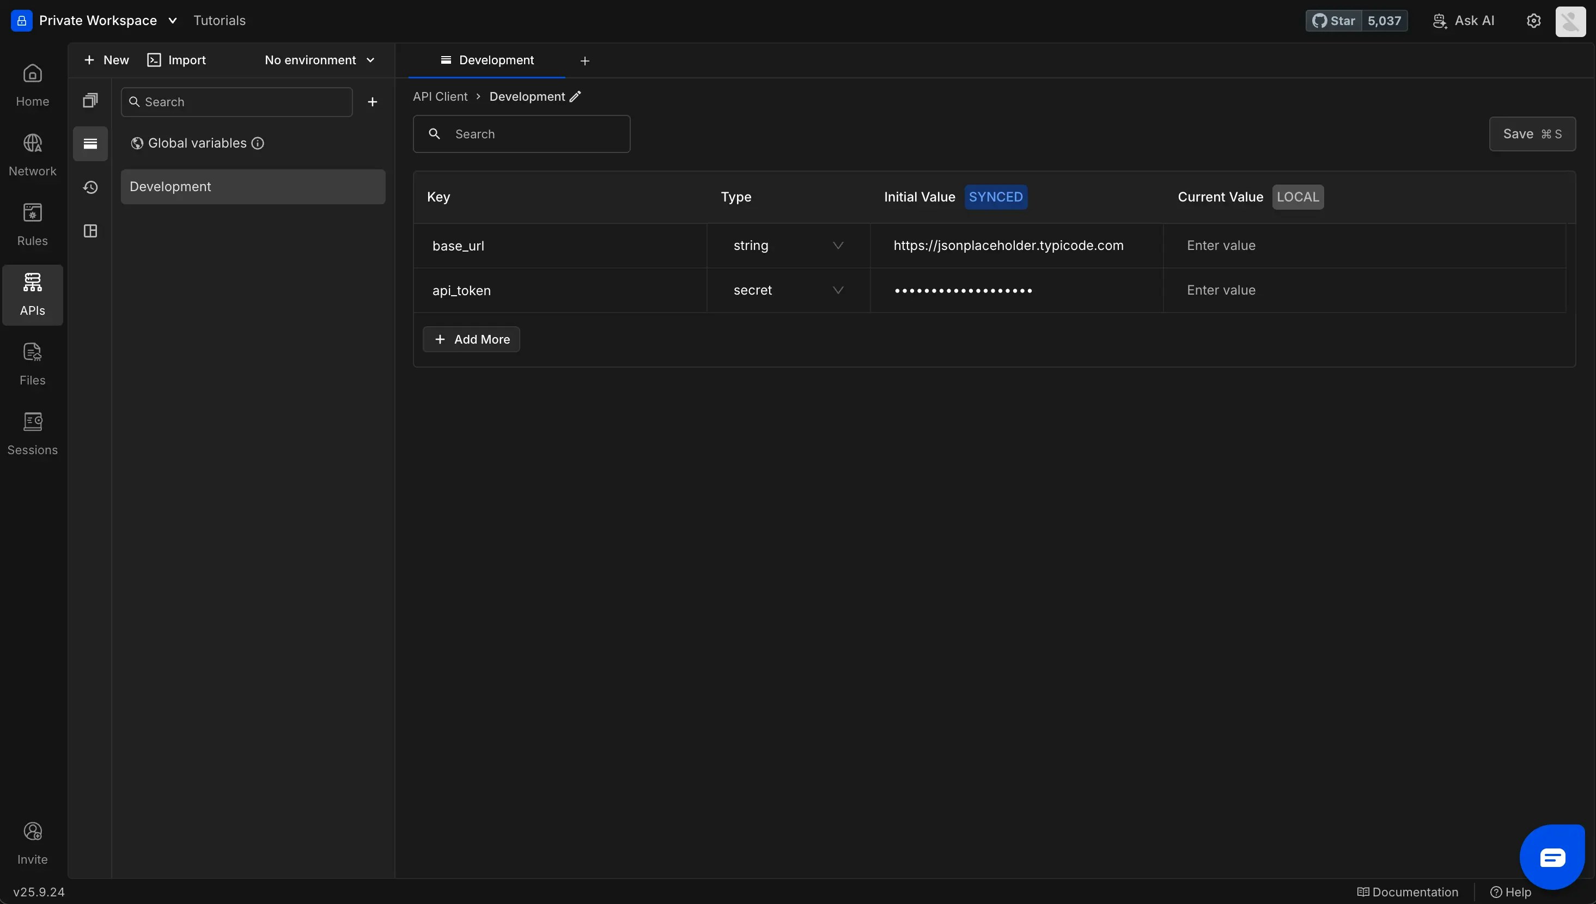Click plus icon to create new environment
Viewport: 1596px width, 904px height.
pos(372,102)
